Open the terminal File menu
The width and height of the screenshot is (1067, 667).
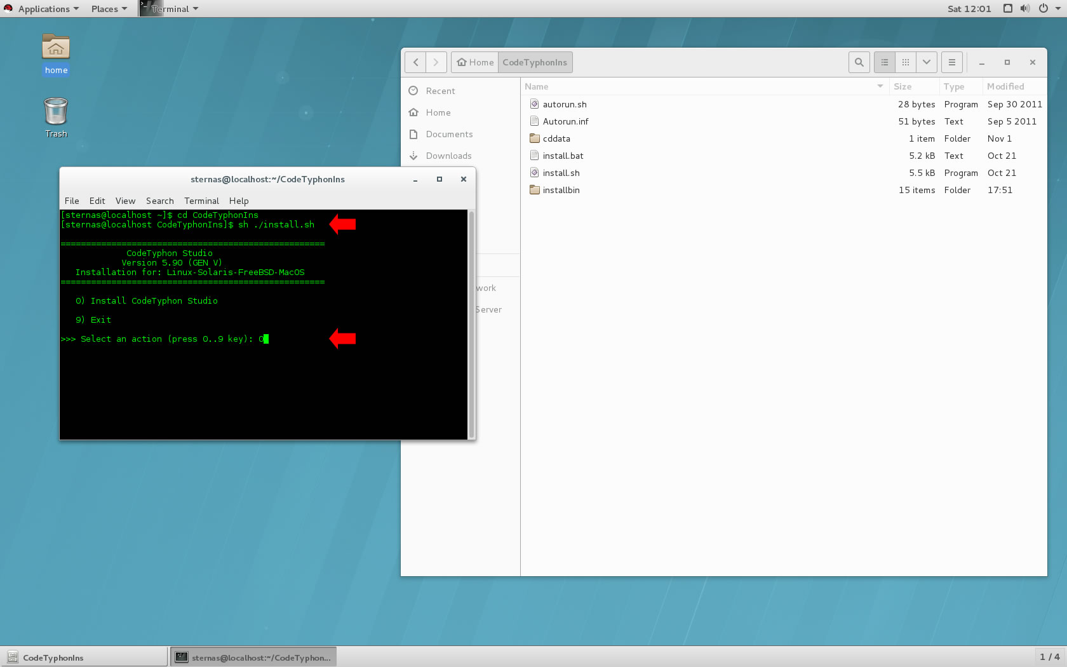point(72,201)
